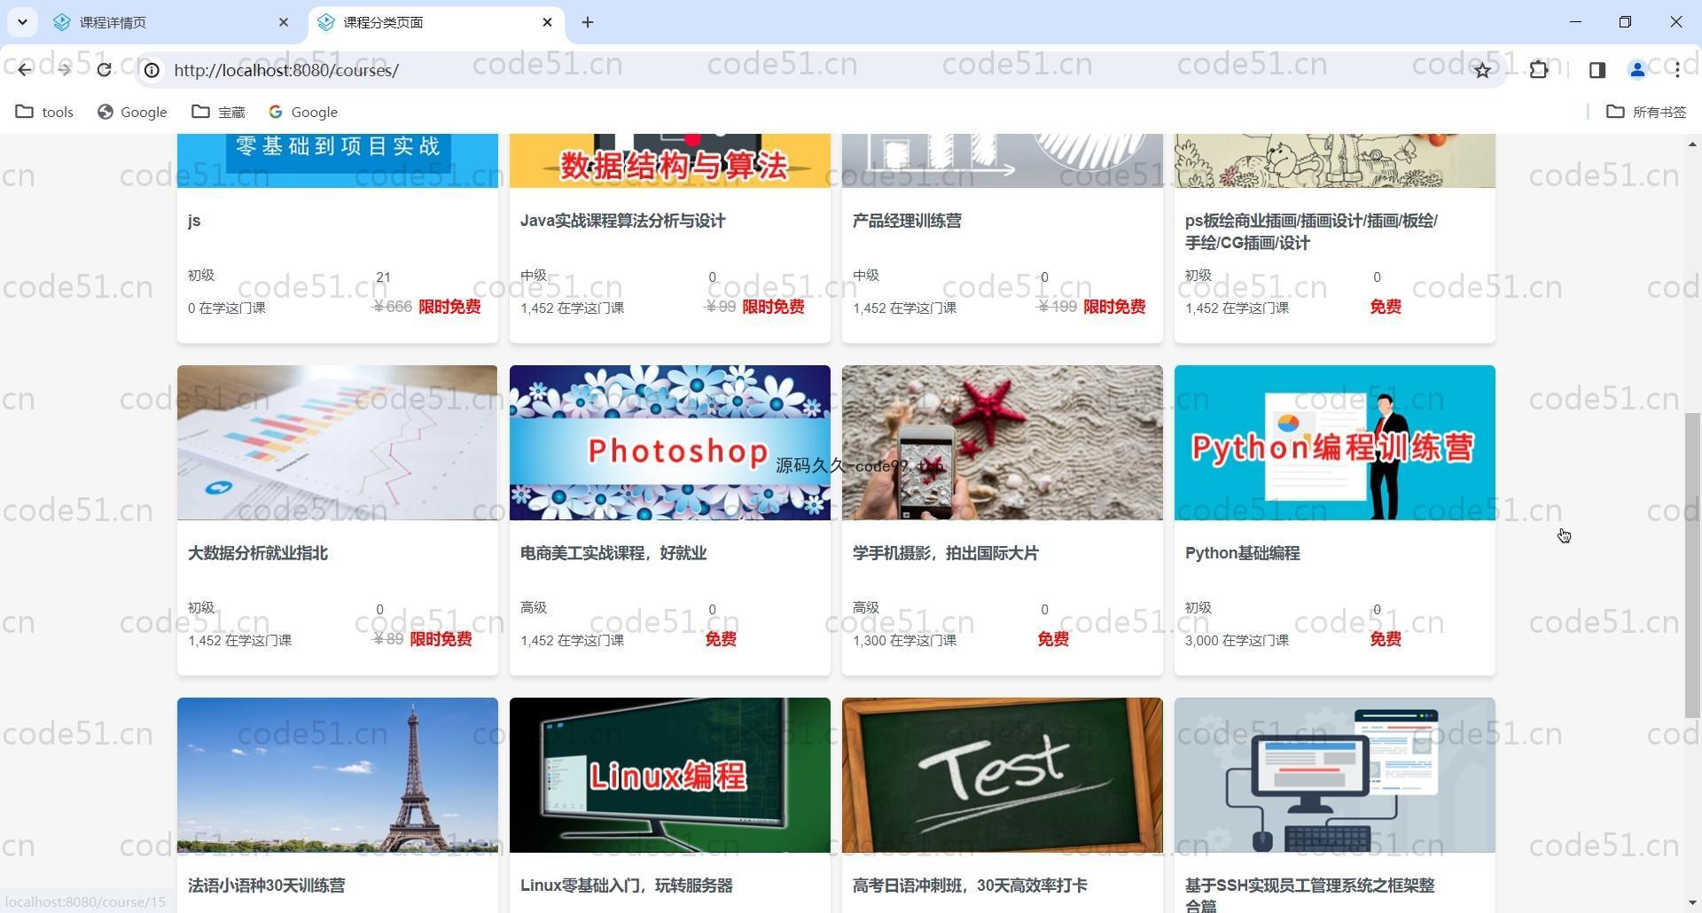
Task: Open 学手机摄影，拍出国际大片 title
Action: pyautogui.click(x=946, y=553)
